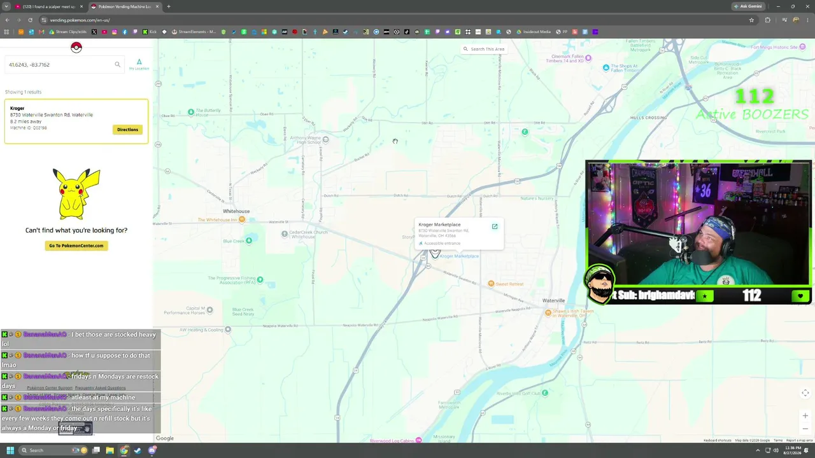Open Kroger Marketplace in a new window icon
Image resolution: width=815 pixels, height=458 pixels.
point(495,226)
